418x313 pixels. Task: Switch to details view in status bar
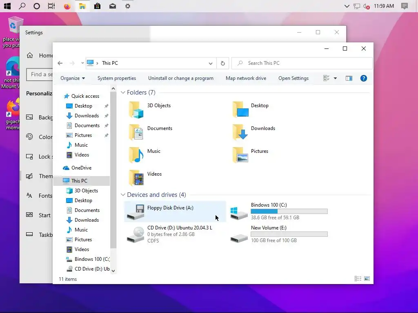358,278
